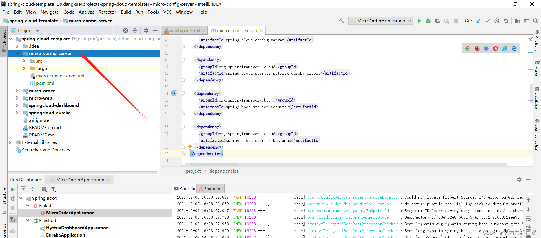Collapse the Failed group in Run Dashboard
The image size is (541, 238).
[x=28, y=205]
